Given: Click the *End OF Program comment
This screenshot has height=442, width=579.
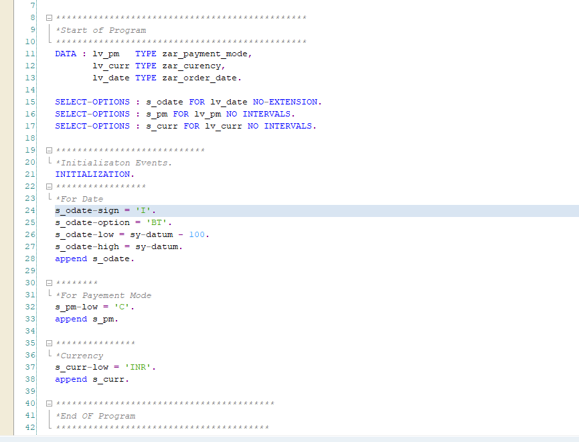Looking at the screenshot, I should [x=95, y=416].
